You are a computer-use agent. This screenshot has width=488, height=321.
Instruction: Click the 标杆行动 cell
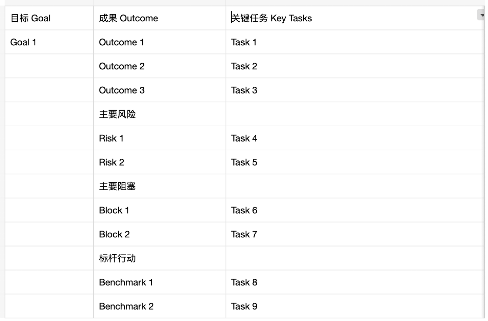[160, 258]
